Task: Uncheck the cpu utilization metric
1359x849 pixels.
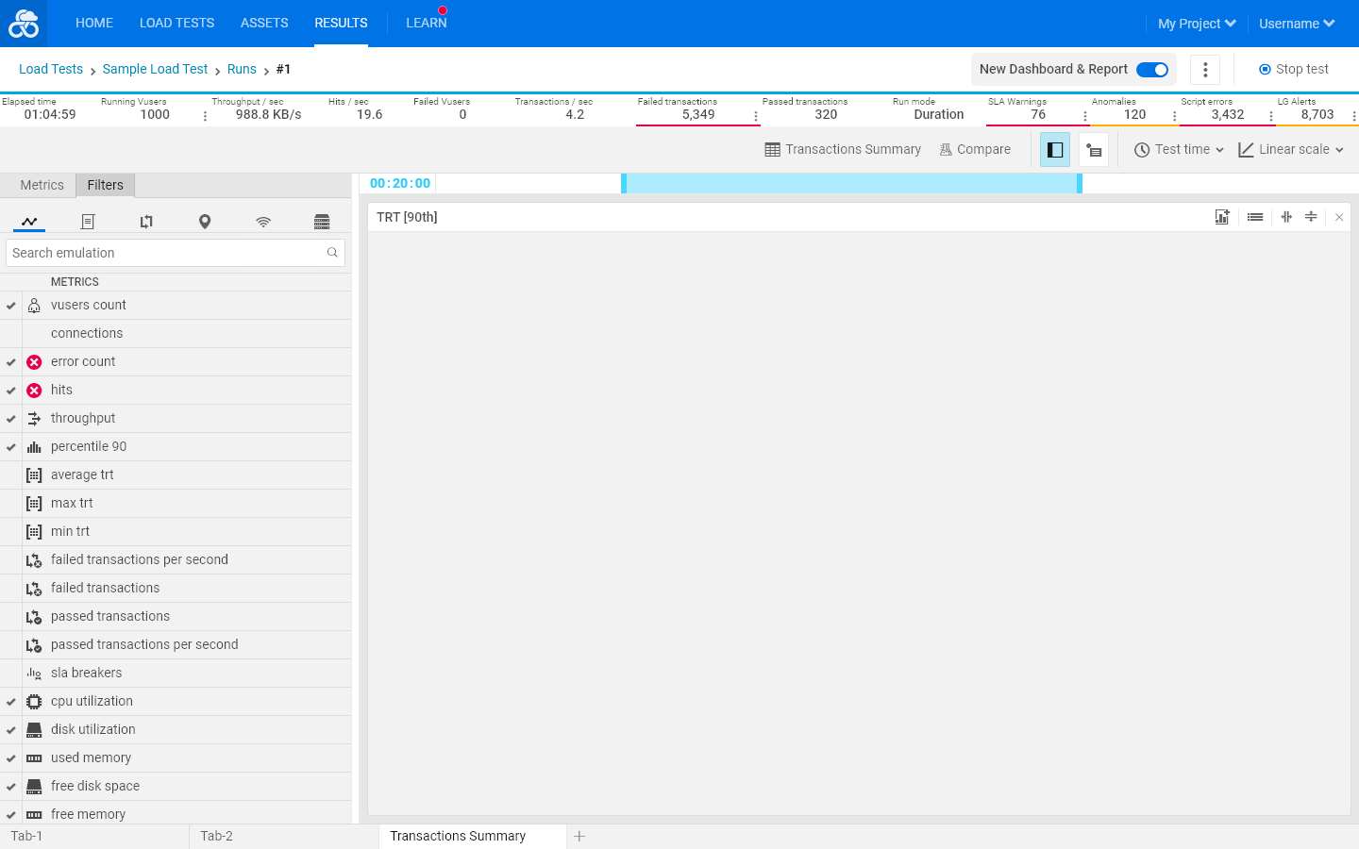Action: tap(11, 702)
